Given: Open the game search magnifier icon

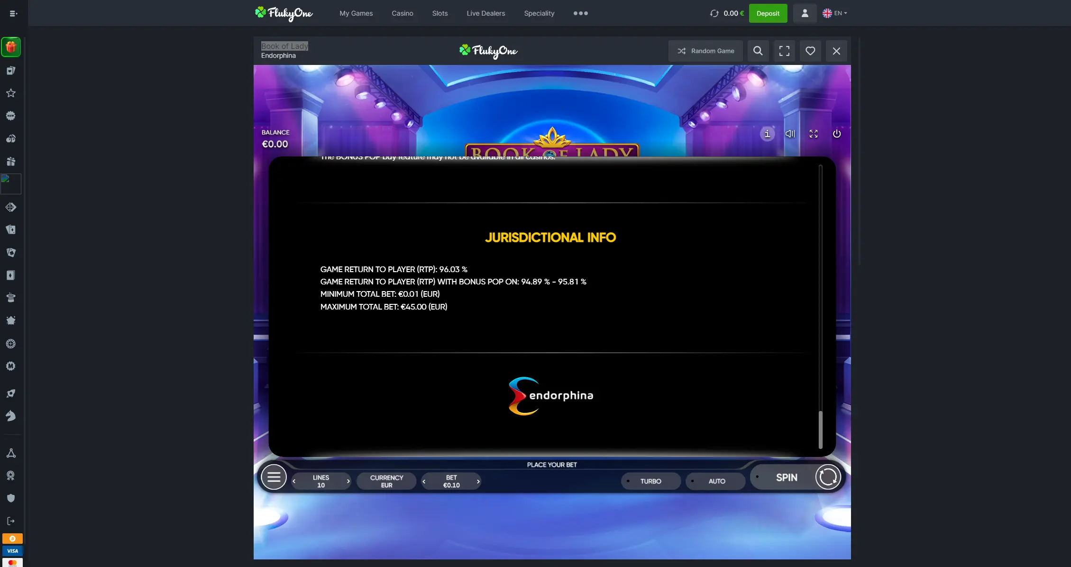Looking at the screenshot, I should (x=758, y=51).
